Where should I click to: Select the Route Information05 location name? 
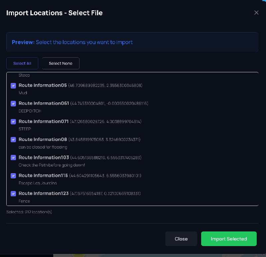point(43,85)
